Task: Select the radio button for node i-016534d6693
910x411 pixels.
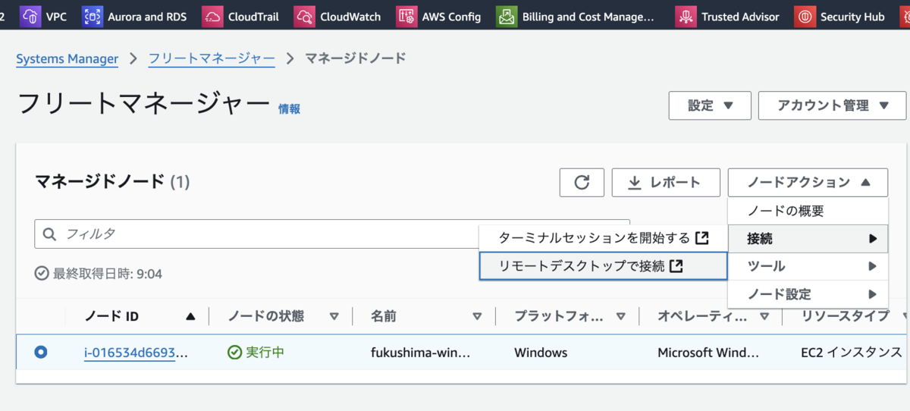Action: tap(41, 352)
